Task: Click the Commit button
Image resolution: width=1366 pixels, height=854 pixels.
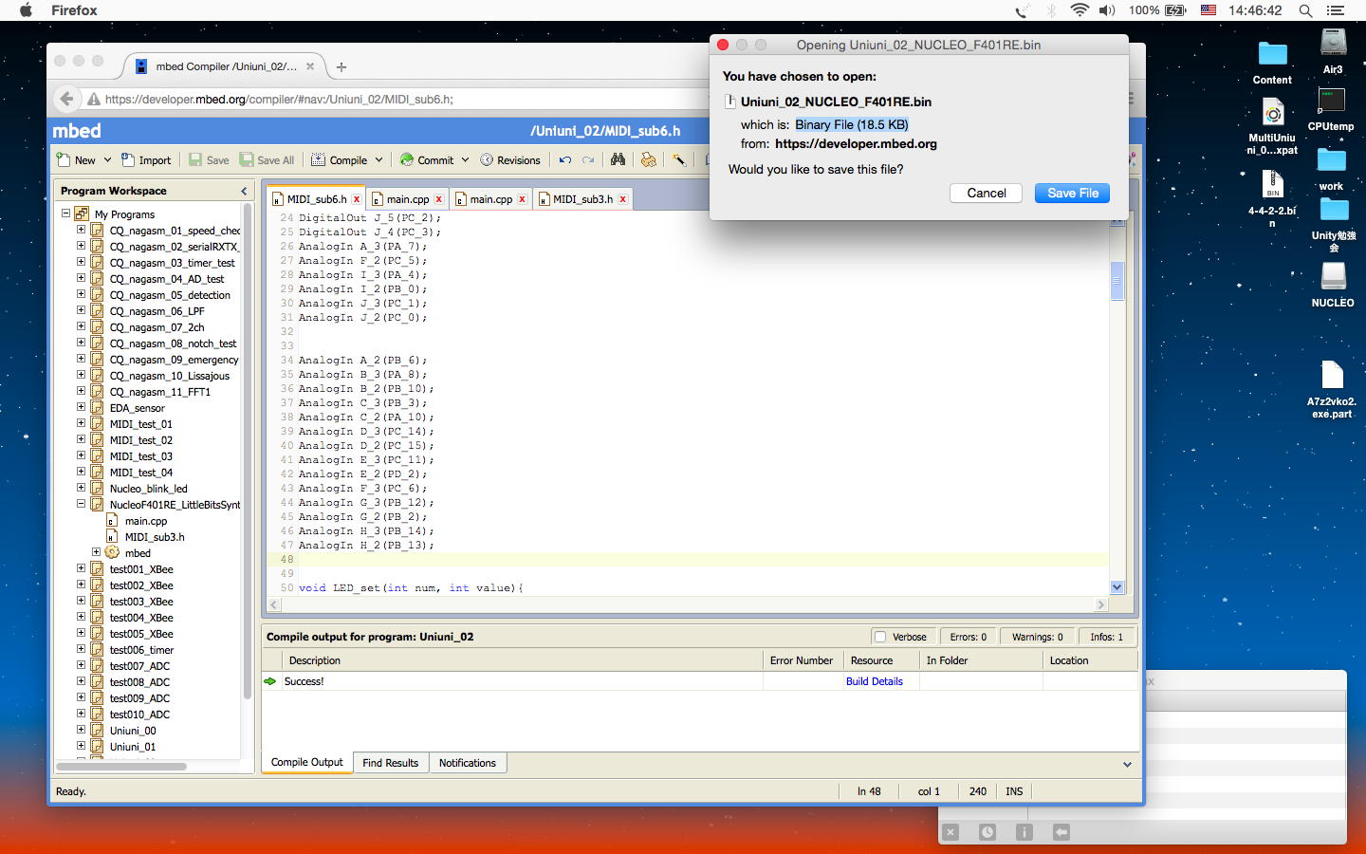Action: (427, 160)
